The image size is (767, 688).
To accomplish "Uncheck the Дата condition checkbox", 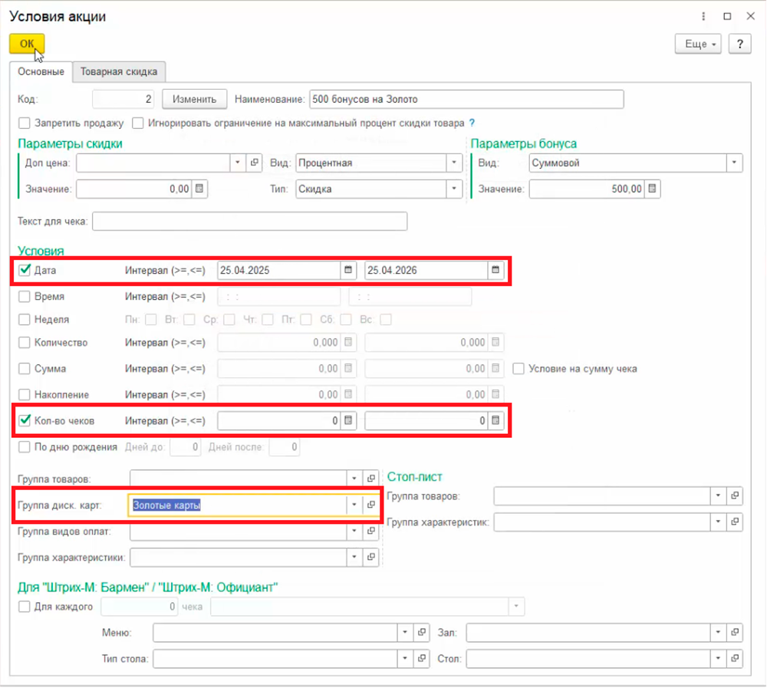I will point(25,270).
